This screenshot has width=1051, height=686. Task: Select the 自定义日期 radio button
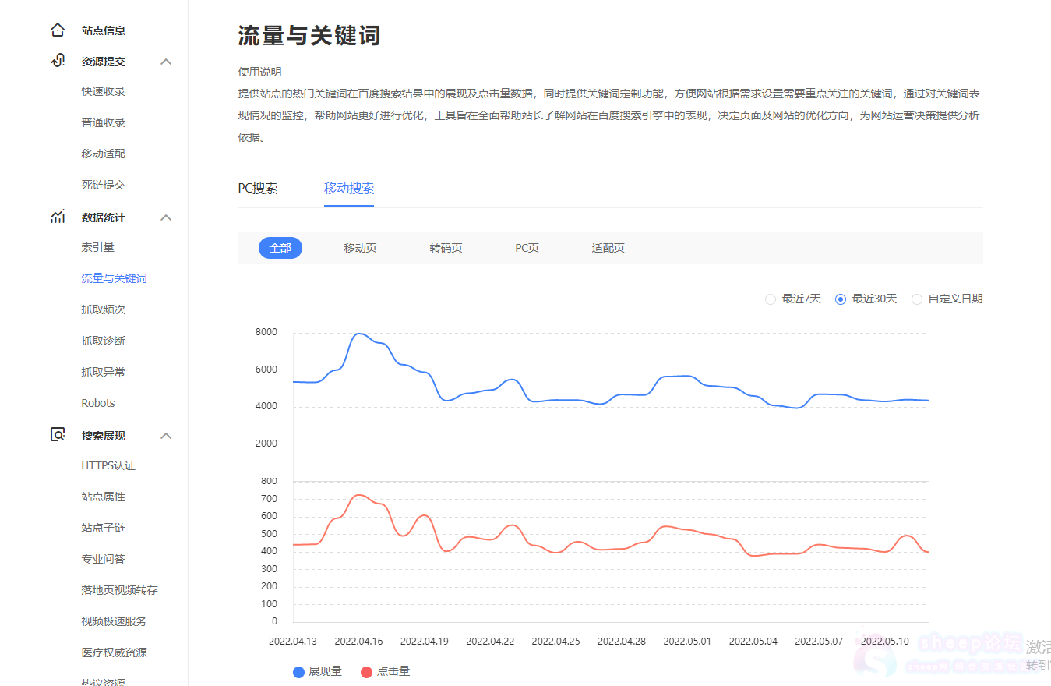(917, 299)
